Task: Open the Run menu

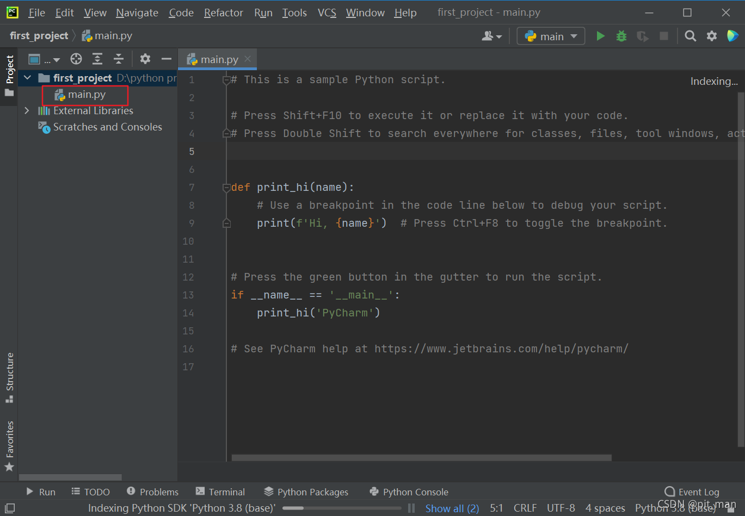Action: click(263, 13)
